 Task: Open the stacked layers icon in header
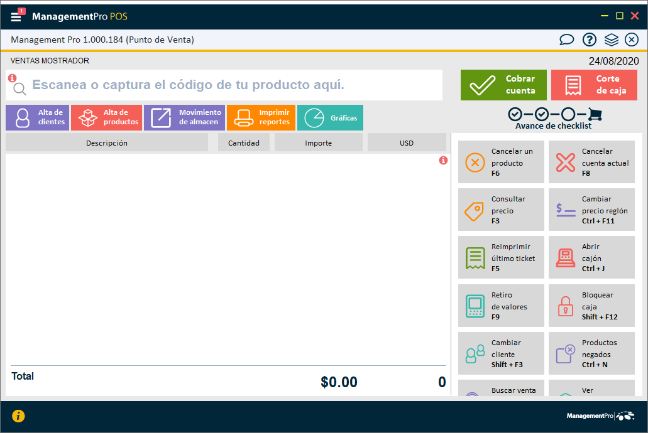point(611,40)
